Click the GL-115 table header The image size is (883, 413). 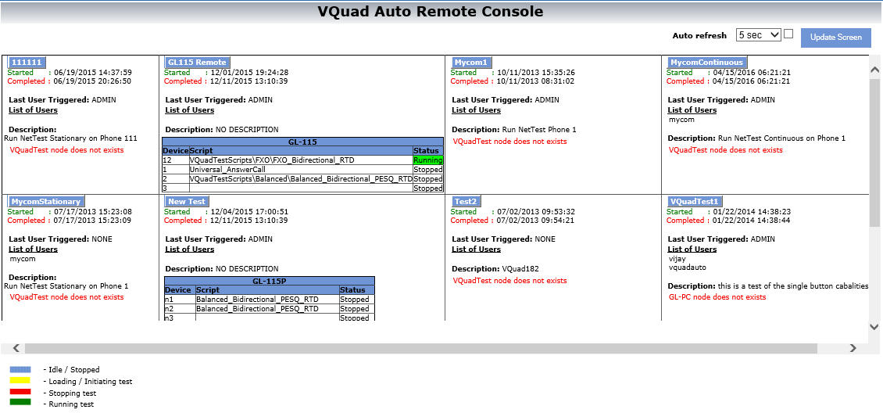302,142
